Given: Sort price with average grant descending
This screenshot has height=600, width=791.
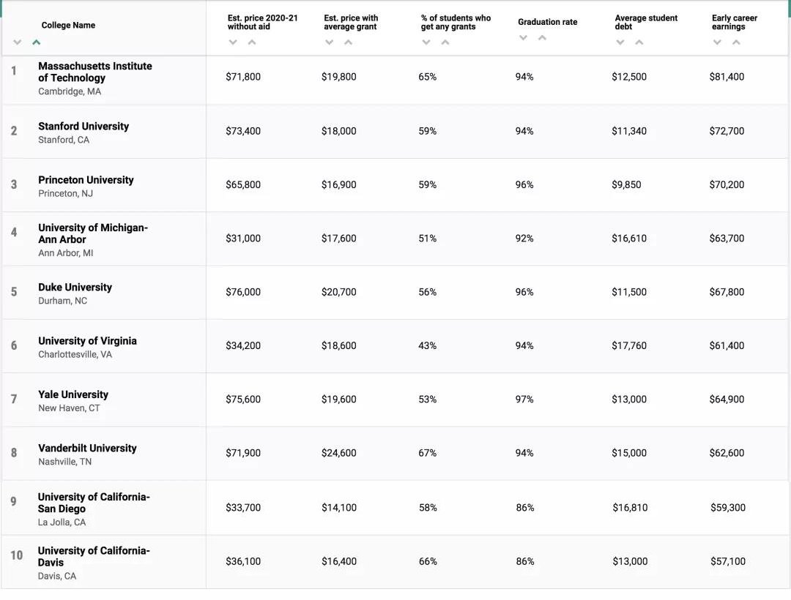Looking at the screenshot, I should point(330,42).
